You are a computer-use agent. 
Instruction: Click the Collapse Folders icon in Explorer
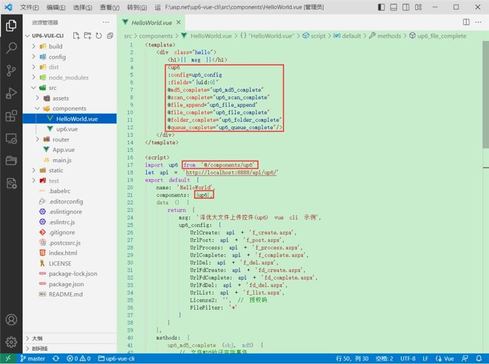coord(109,35)
